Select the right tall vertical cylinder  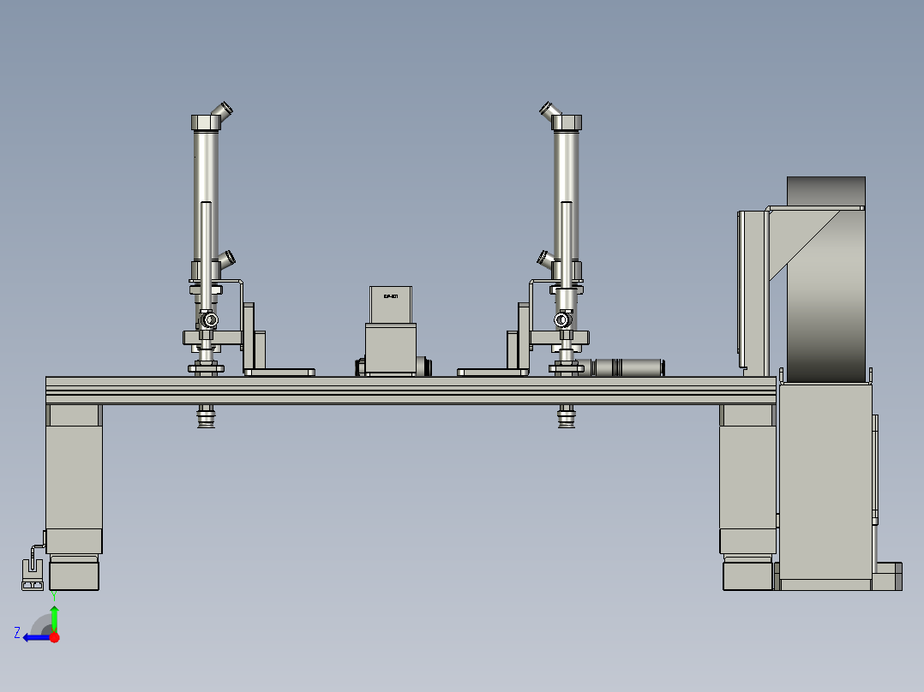tap(566, 197)
